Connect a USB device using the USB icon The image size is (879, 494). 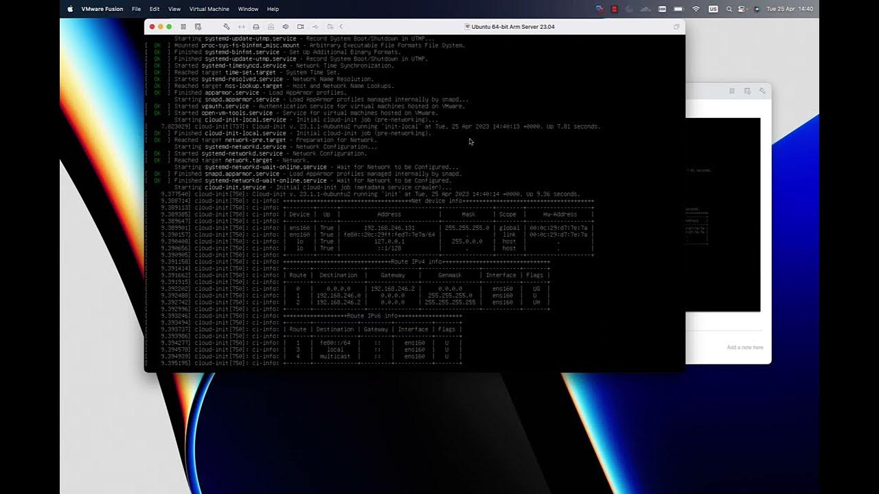tap(315, 25)
